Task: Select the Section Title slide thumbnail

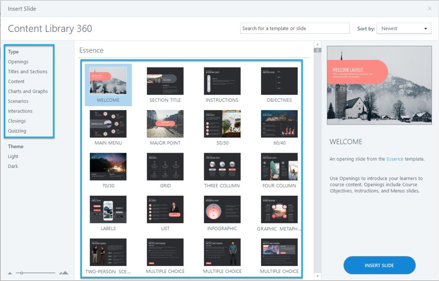Action: click(x=165, y=81)
